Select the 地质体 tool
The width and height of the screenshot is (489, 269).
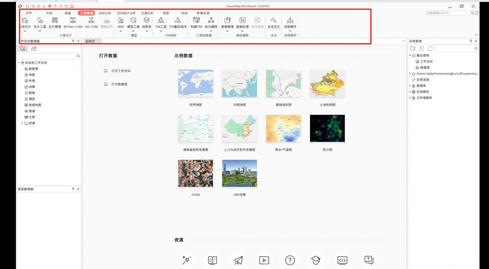(x=147, y=22)
